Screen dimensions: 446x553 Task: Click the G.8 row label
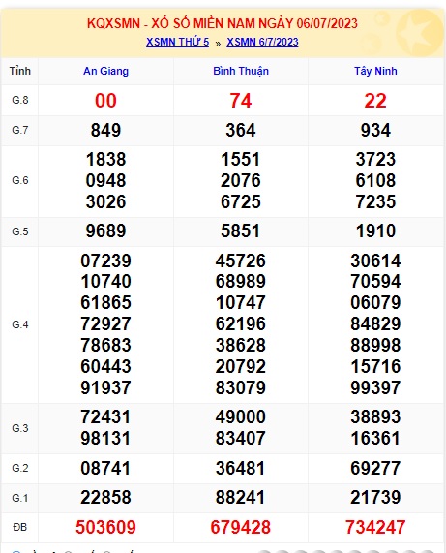(20, 100)
